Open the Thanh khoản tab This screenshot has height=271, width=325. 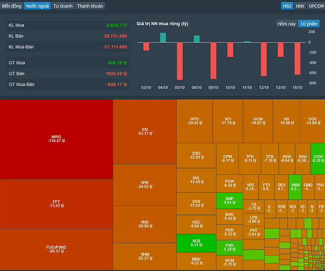click(x=90, y=6)
